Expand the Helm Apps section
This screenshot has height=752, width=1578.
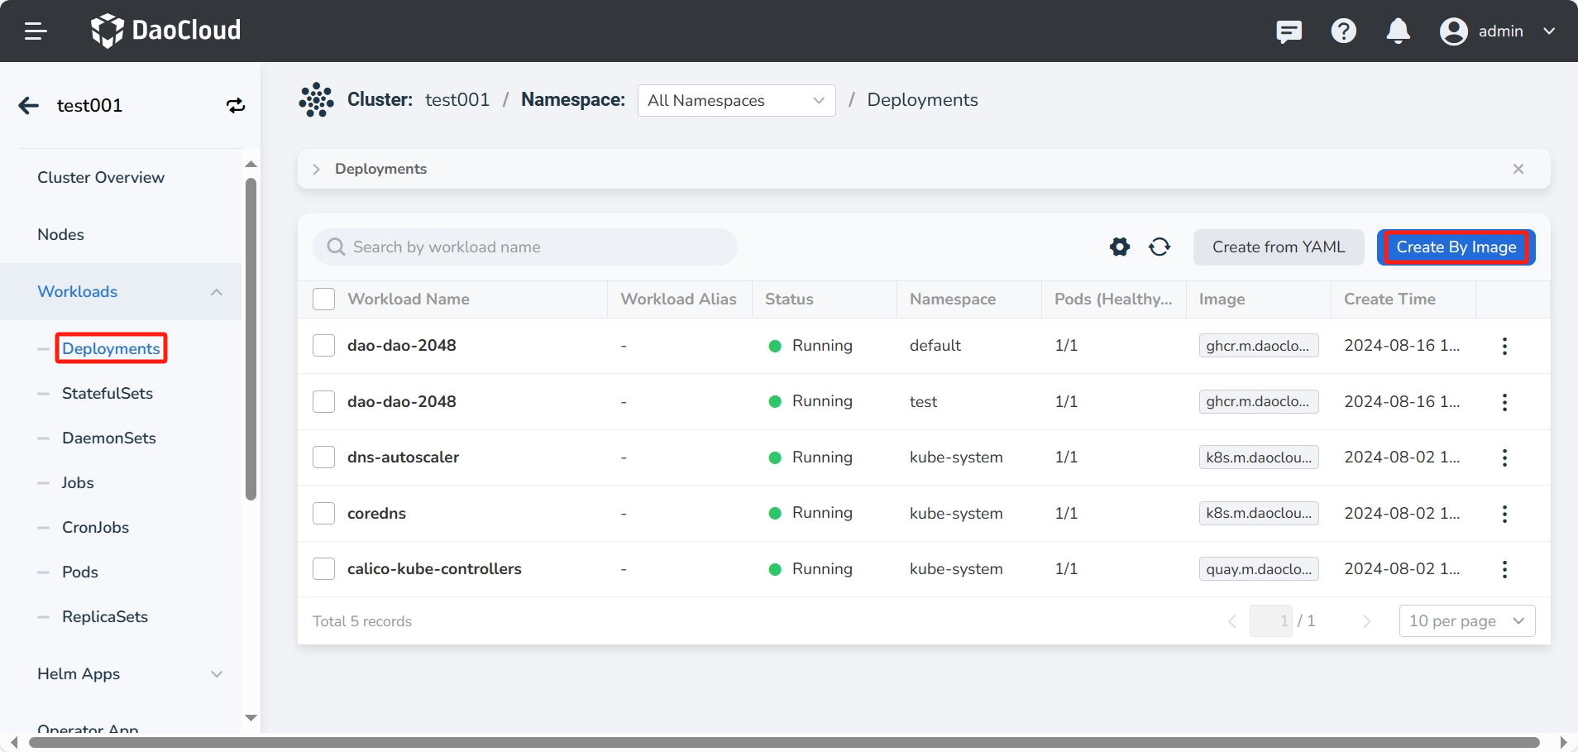(129, 674)
